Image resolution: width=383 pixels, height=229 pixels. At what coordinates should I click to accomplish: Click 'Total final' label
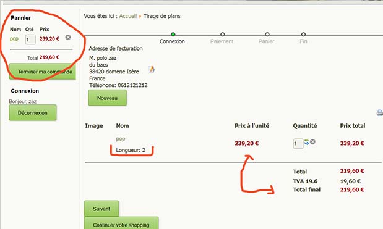tap(307, 189)
